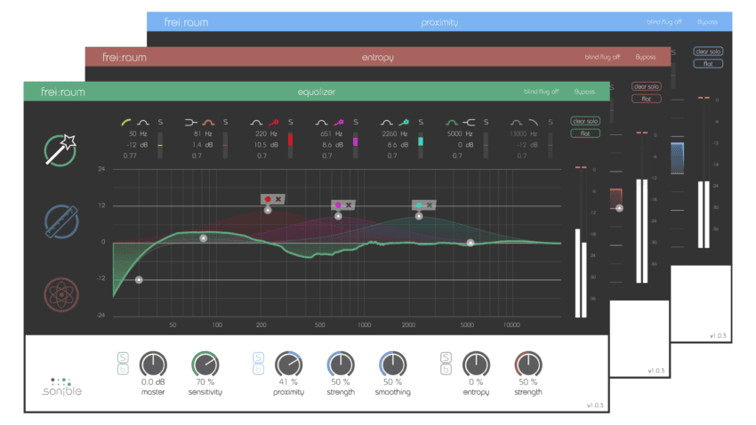Bypass the equalizer plugin
The image size is (756, 425).
(x=584, y=92)
